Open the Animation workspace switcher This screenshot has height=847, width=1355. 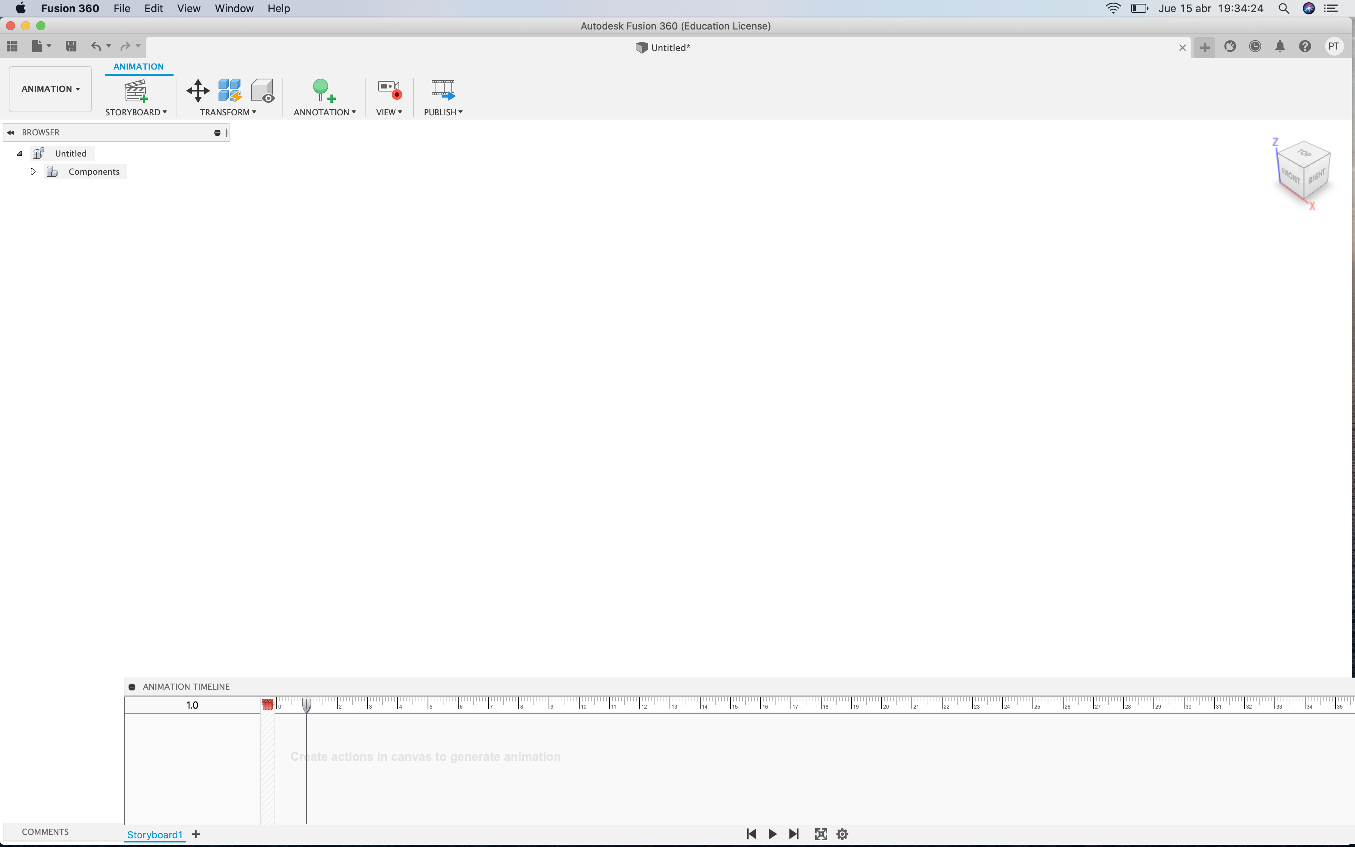tap(49, 88)
